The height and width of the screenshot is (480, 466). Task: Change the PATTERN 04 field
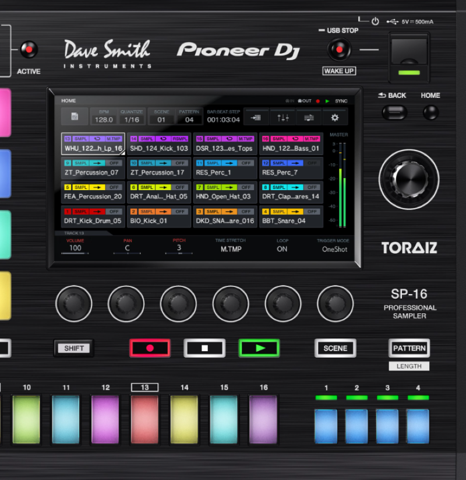189,116
